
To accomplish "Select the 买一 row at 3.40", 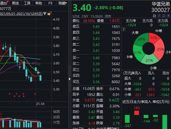I will [96, 58].
